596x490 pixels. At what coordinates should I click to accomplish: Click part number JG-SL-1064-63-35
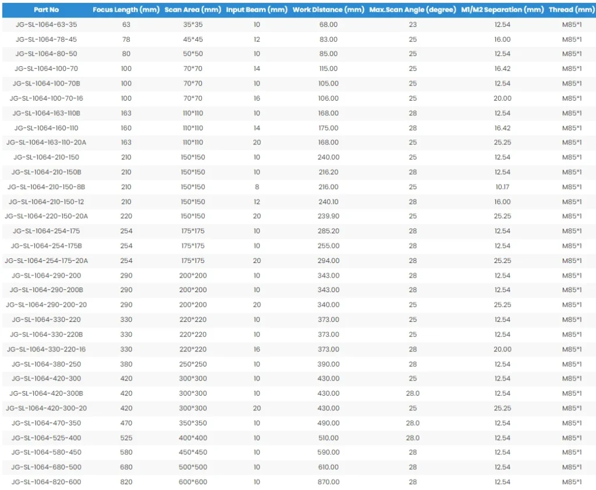(46, 24)
